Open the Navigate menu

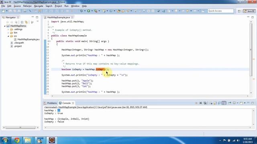pyautogui.click(x=39, y=6)
